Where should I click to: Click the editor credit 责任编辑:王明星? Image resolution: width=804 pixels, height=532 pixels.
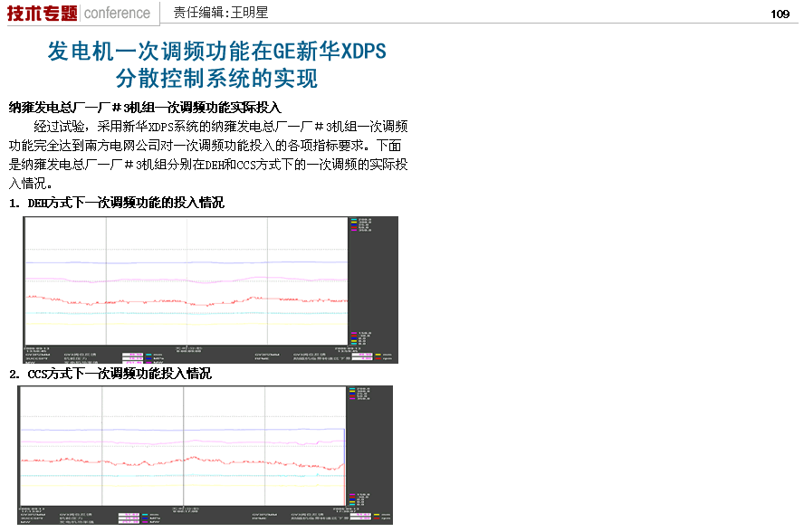221,13
